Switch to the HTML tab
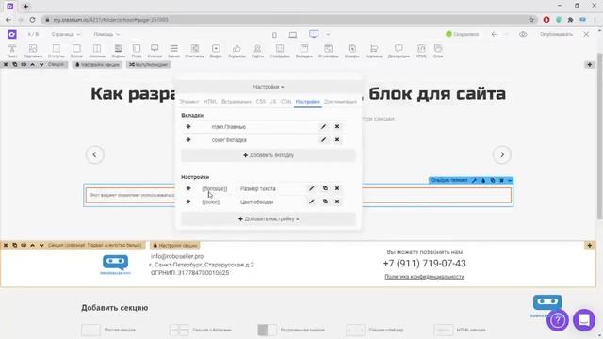603x339 pixels. (210, 102)
